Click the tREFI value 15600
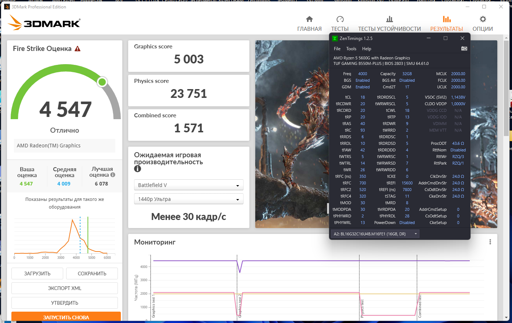Viewport: 512px width, 323px height. pyautogui.click(x=407, y=183)
